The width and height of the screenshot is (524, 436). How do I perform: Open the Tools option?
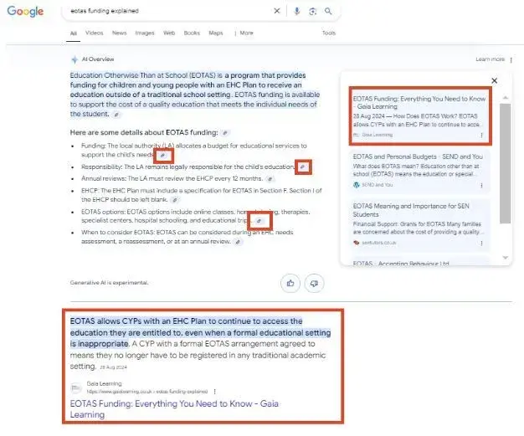pyautogui.click(x=329, y=33)
